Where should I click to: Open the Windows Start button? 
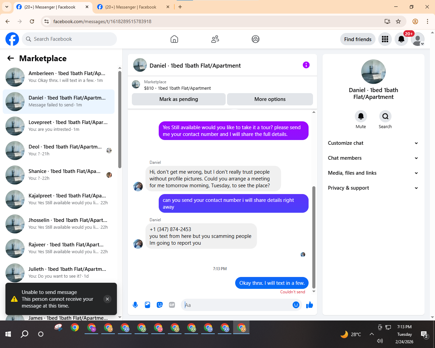(8, 334)
